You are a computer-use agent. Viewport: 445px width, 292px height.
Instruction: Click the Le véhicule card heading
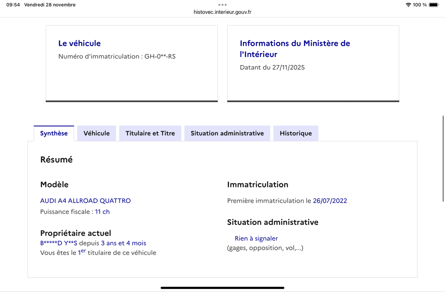(x=79, y=43)
